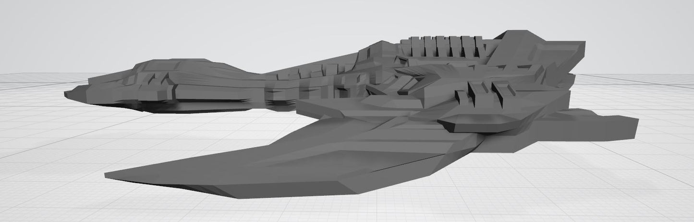Select the three slanted fins on the side pod
The width and height of the screenshot is (694, 222).
coord(485,91)
